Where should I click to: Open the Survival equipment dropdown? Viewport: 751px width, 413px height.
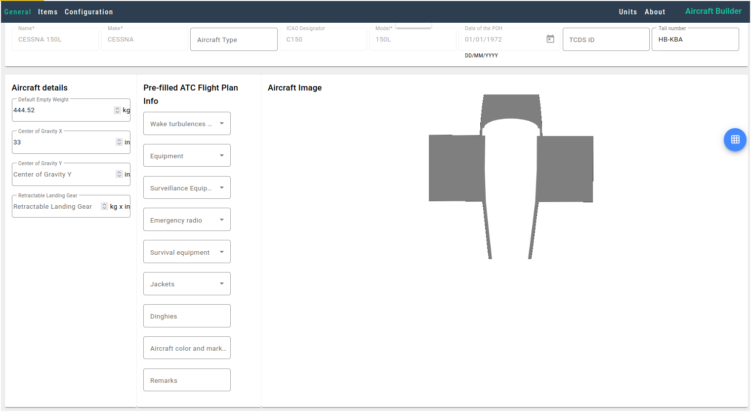[187, 252]
